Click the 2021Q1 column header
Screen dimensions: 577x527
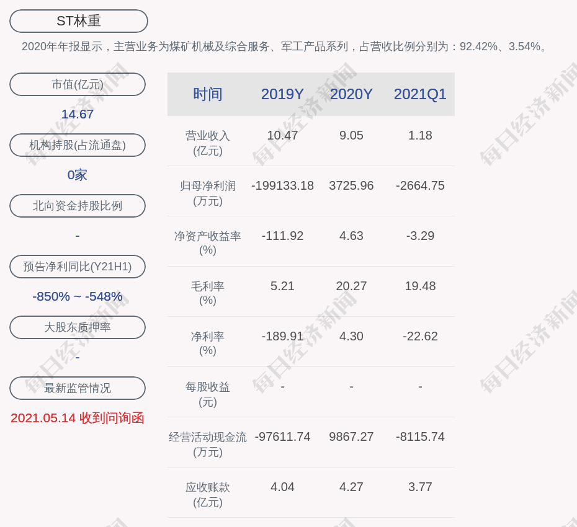pyautogui.click(x=420, y=94)
